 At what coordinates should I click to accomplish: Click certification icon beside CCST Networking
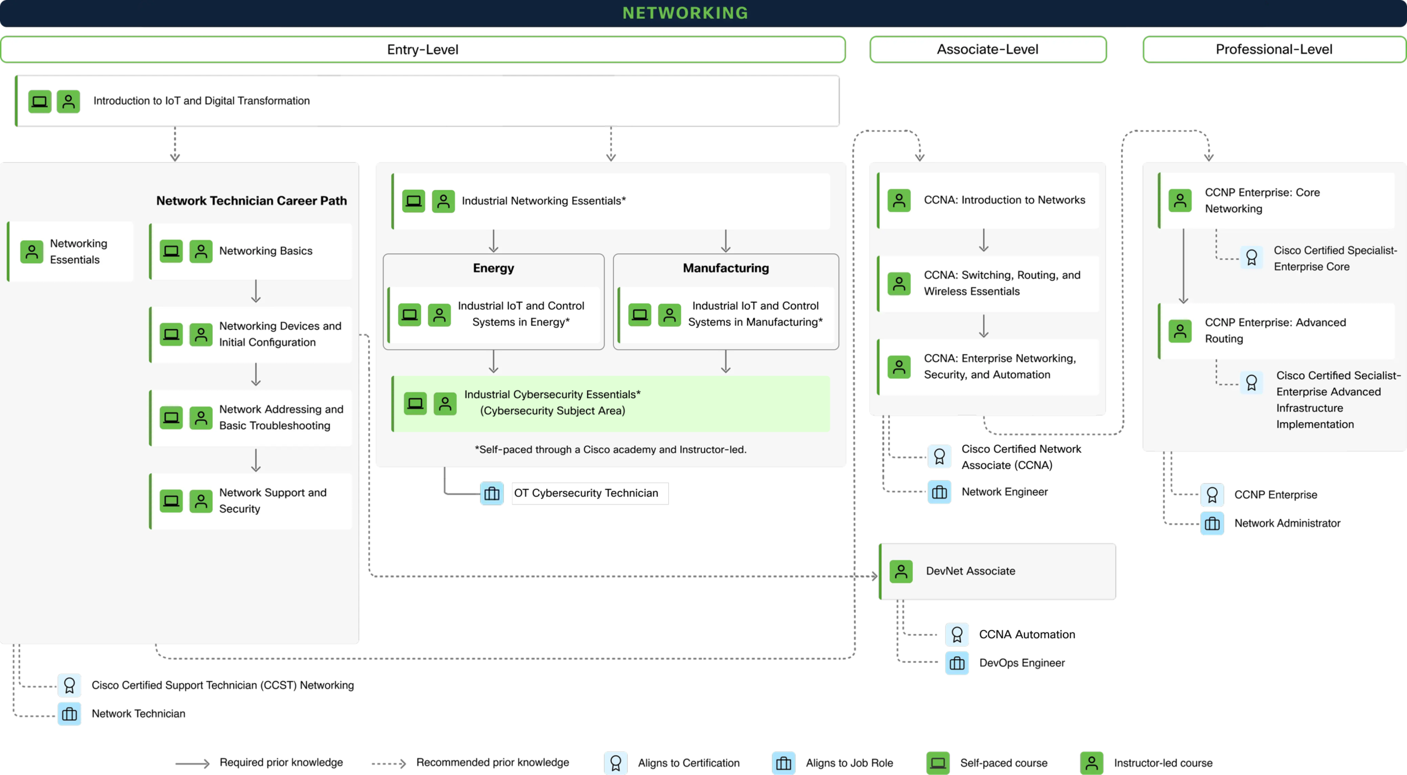69,685
